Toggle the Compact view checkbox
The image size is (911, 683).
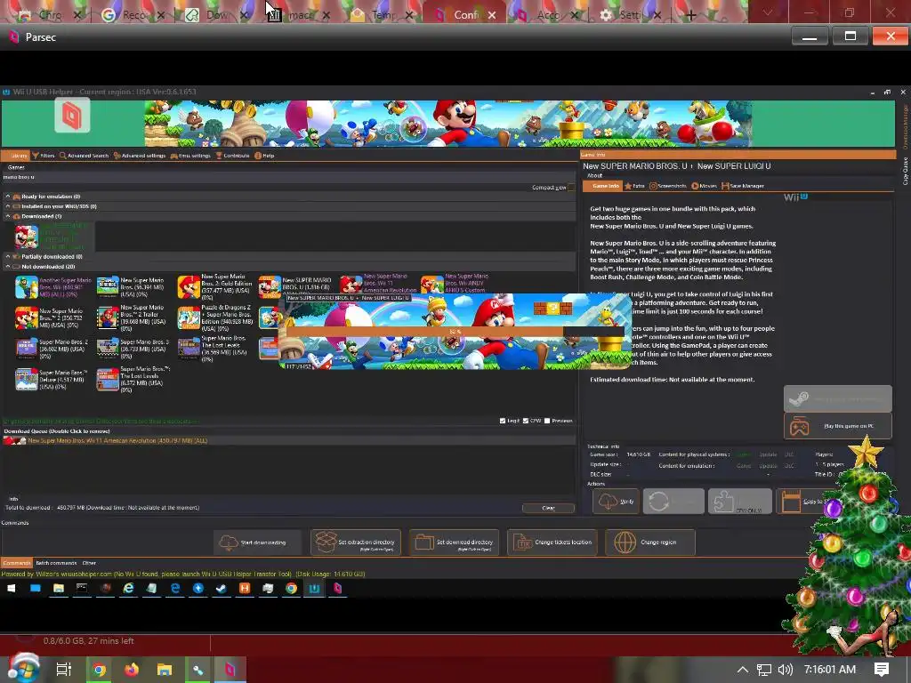[570, 187]
